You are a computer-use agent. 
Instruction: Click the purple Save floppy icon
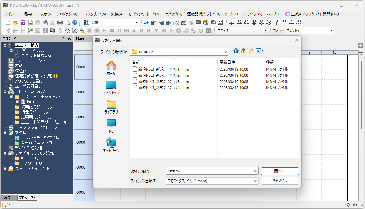23,22
